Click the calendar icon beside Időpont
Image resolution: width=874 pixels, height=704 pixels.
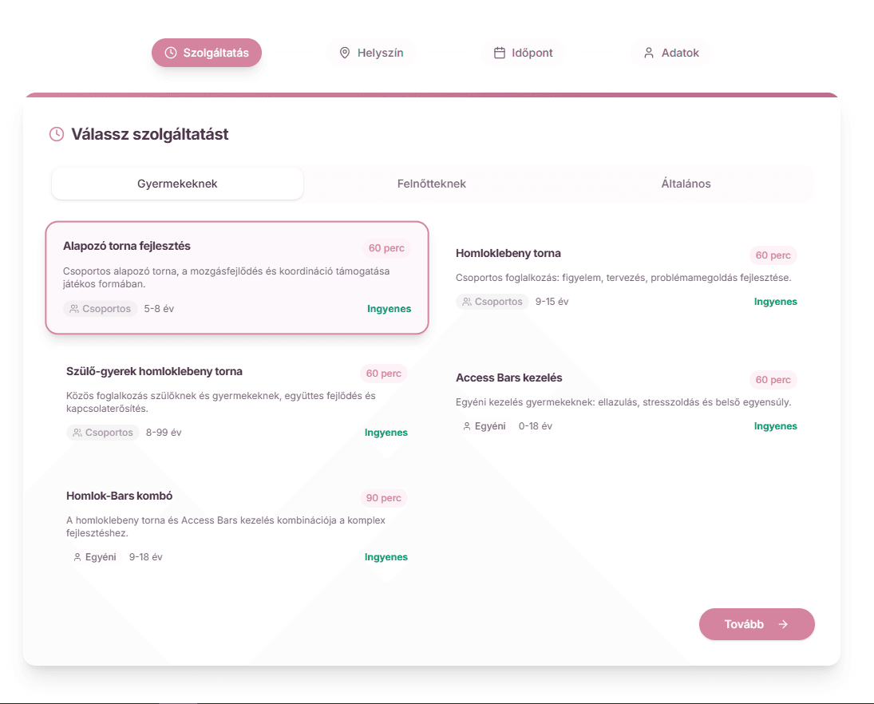pyautogui.click(x=500, y=53)
